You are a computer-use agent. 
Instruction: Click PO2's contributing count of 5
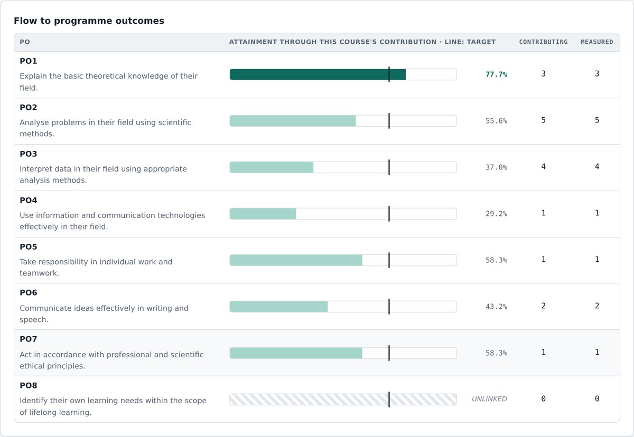[543, 120]
